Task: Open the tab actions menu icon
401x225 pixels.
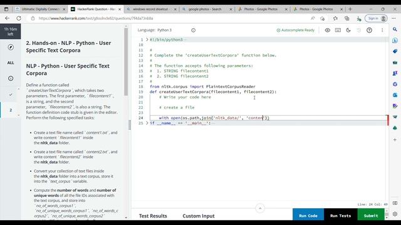Action: (x=6, y=9)
